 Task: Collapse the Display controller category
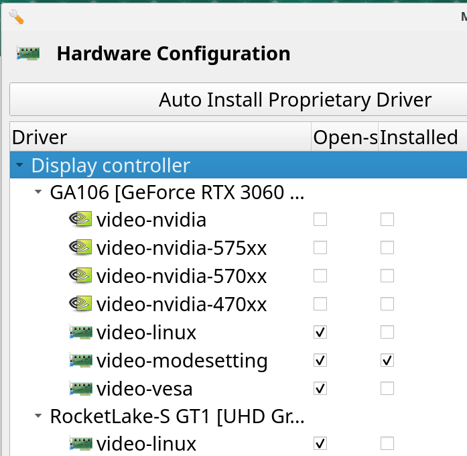[19, 165]
